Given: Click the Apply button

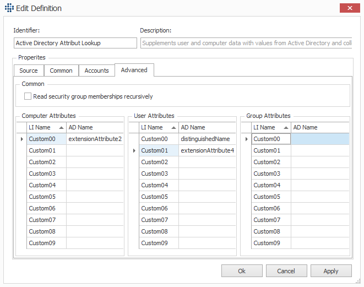Looking at the screenshot, I should click(331, 271).
